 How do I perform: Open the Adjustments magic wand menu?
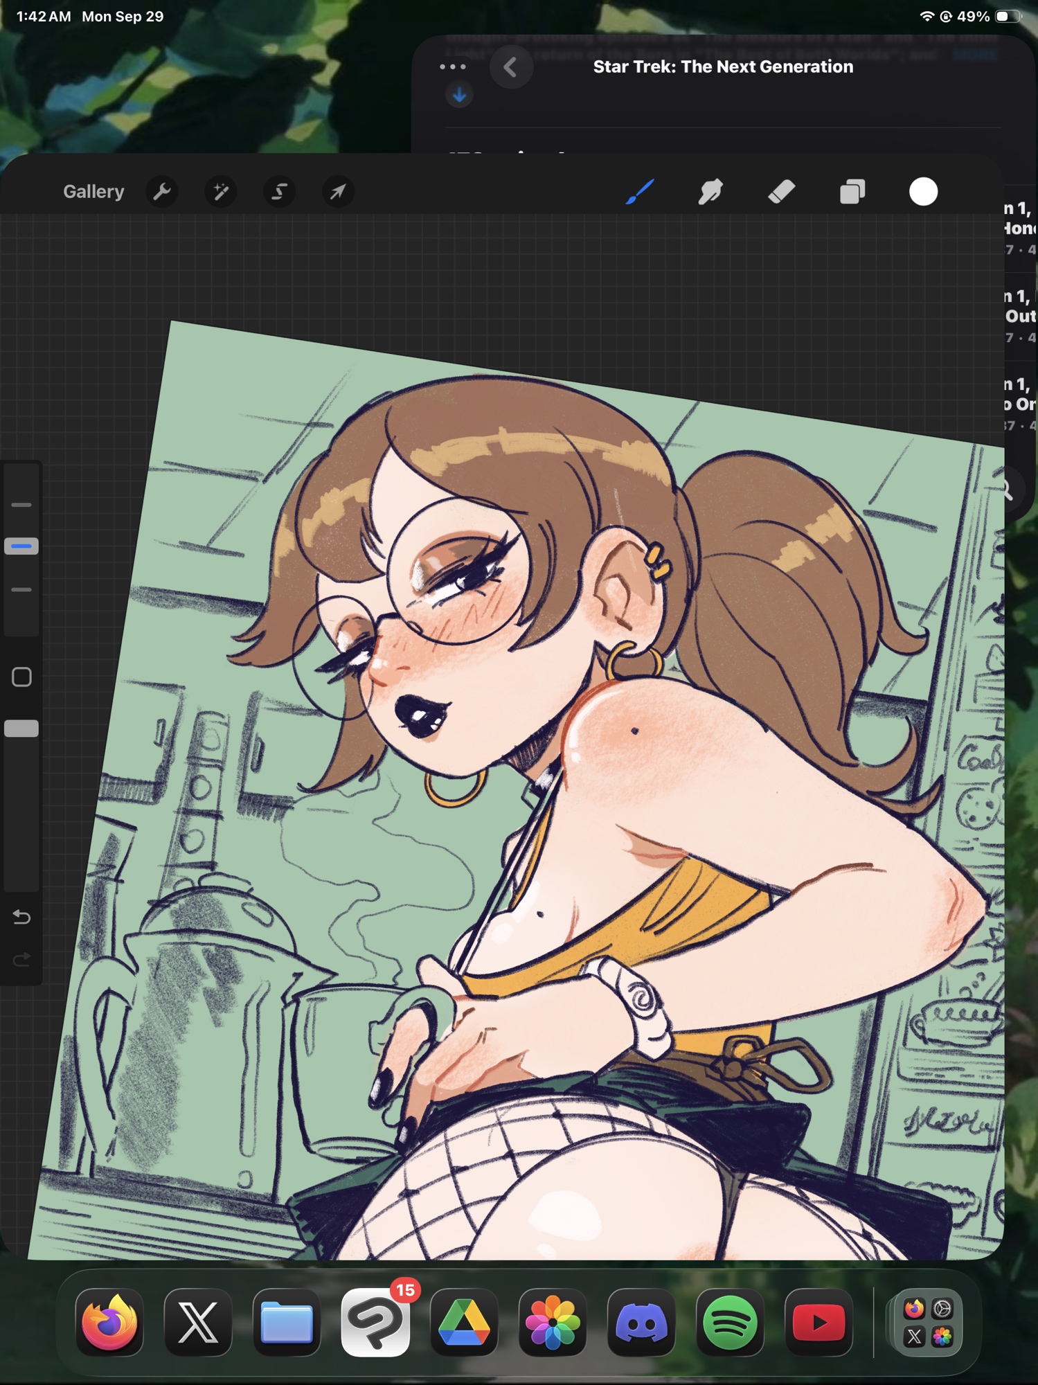tap(221, 191)
